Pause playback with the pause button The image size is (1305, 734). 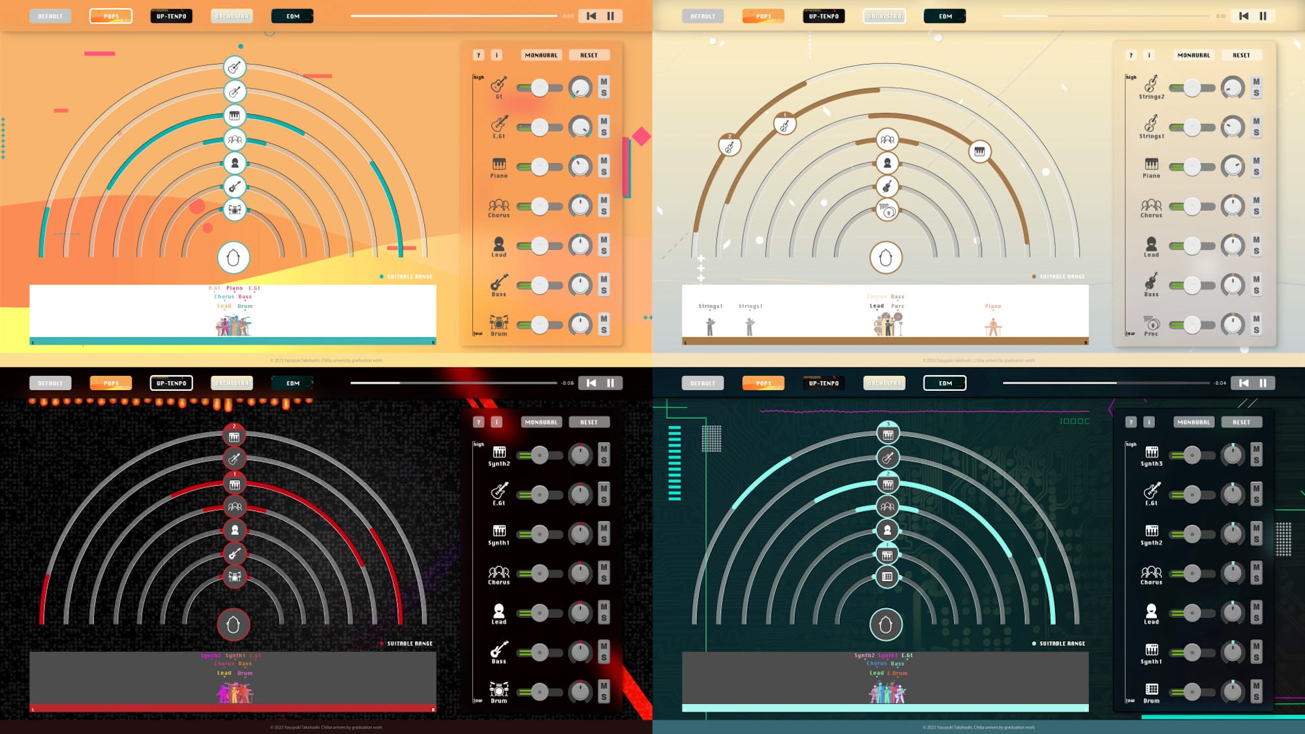click(611, 15)
